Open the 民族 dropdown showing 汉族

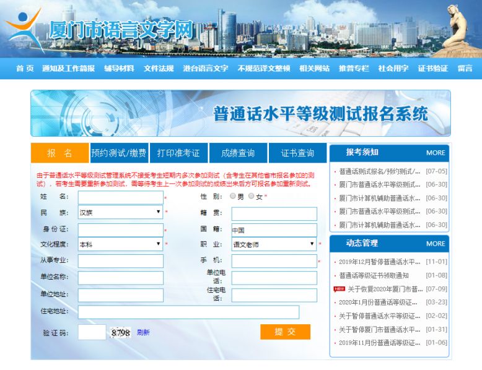[120, 212]
